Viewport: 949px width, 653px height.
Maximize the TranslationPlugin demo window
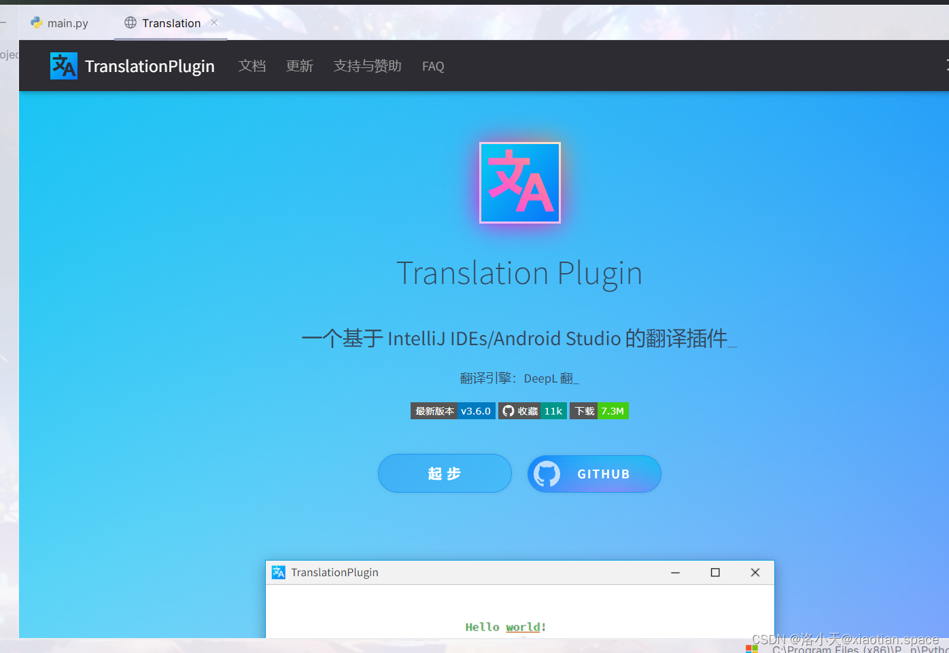tap(715, 572)
